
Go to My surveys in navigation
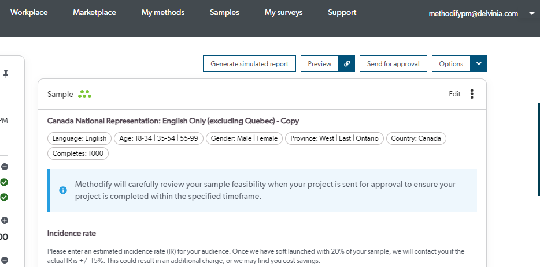coord(283,13)
